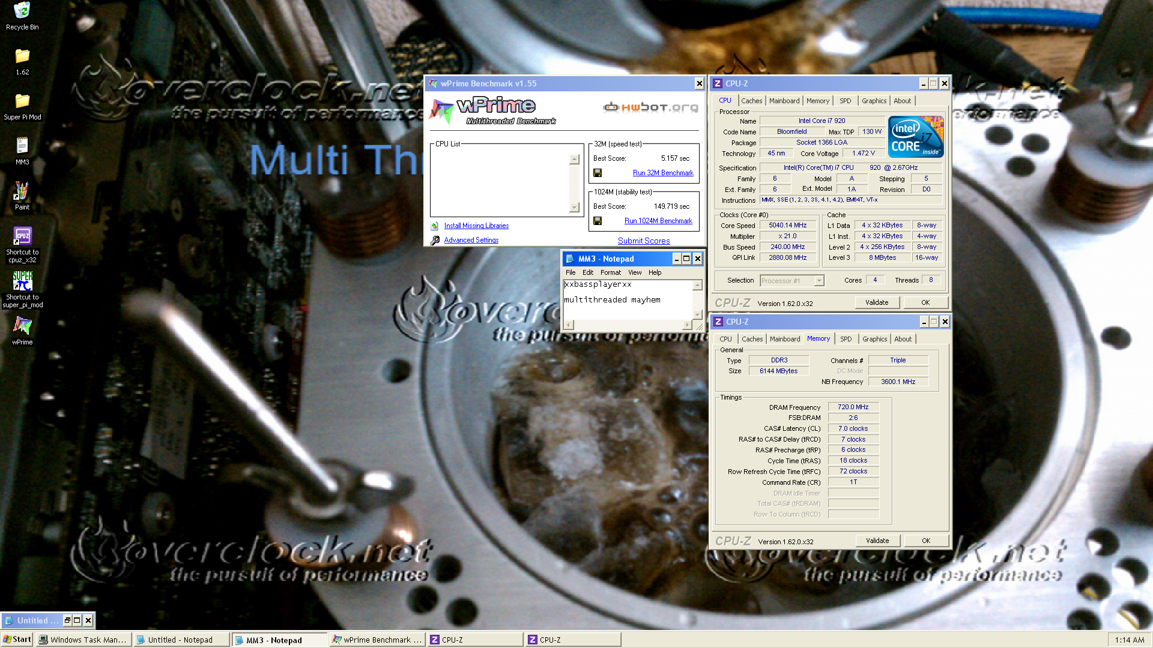Click the 32M save score floppy icon
Image resolution: width=1153 pixels, height=648 pixels.
(x=598, y=173)
